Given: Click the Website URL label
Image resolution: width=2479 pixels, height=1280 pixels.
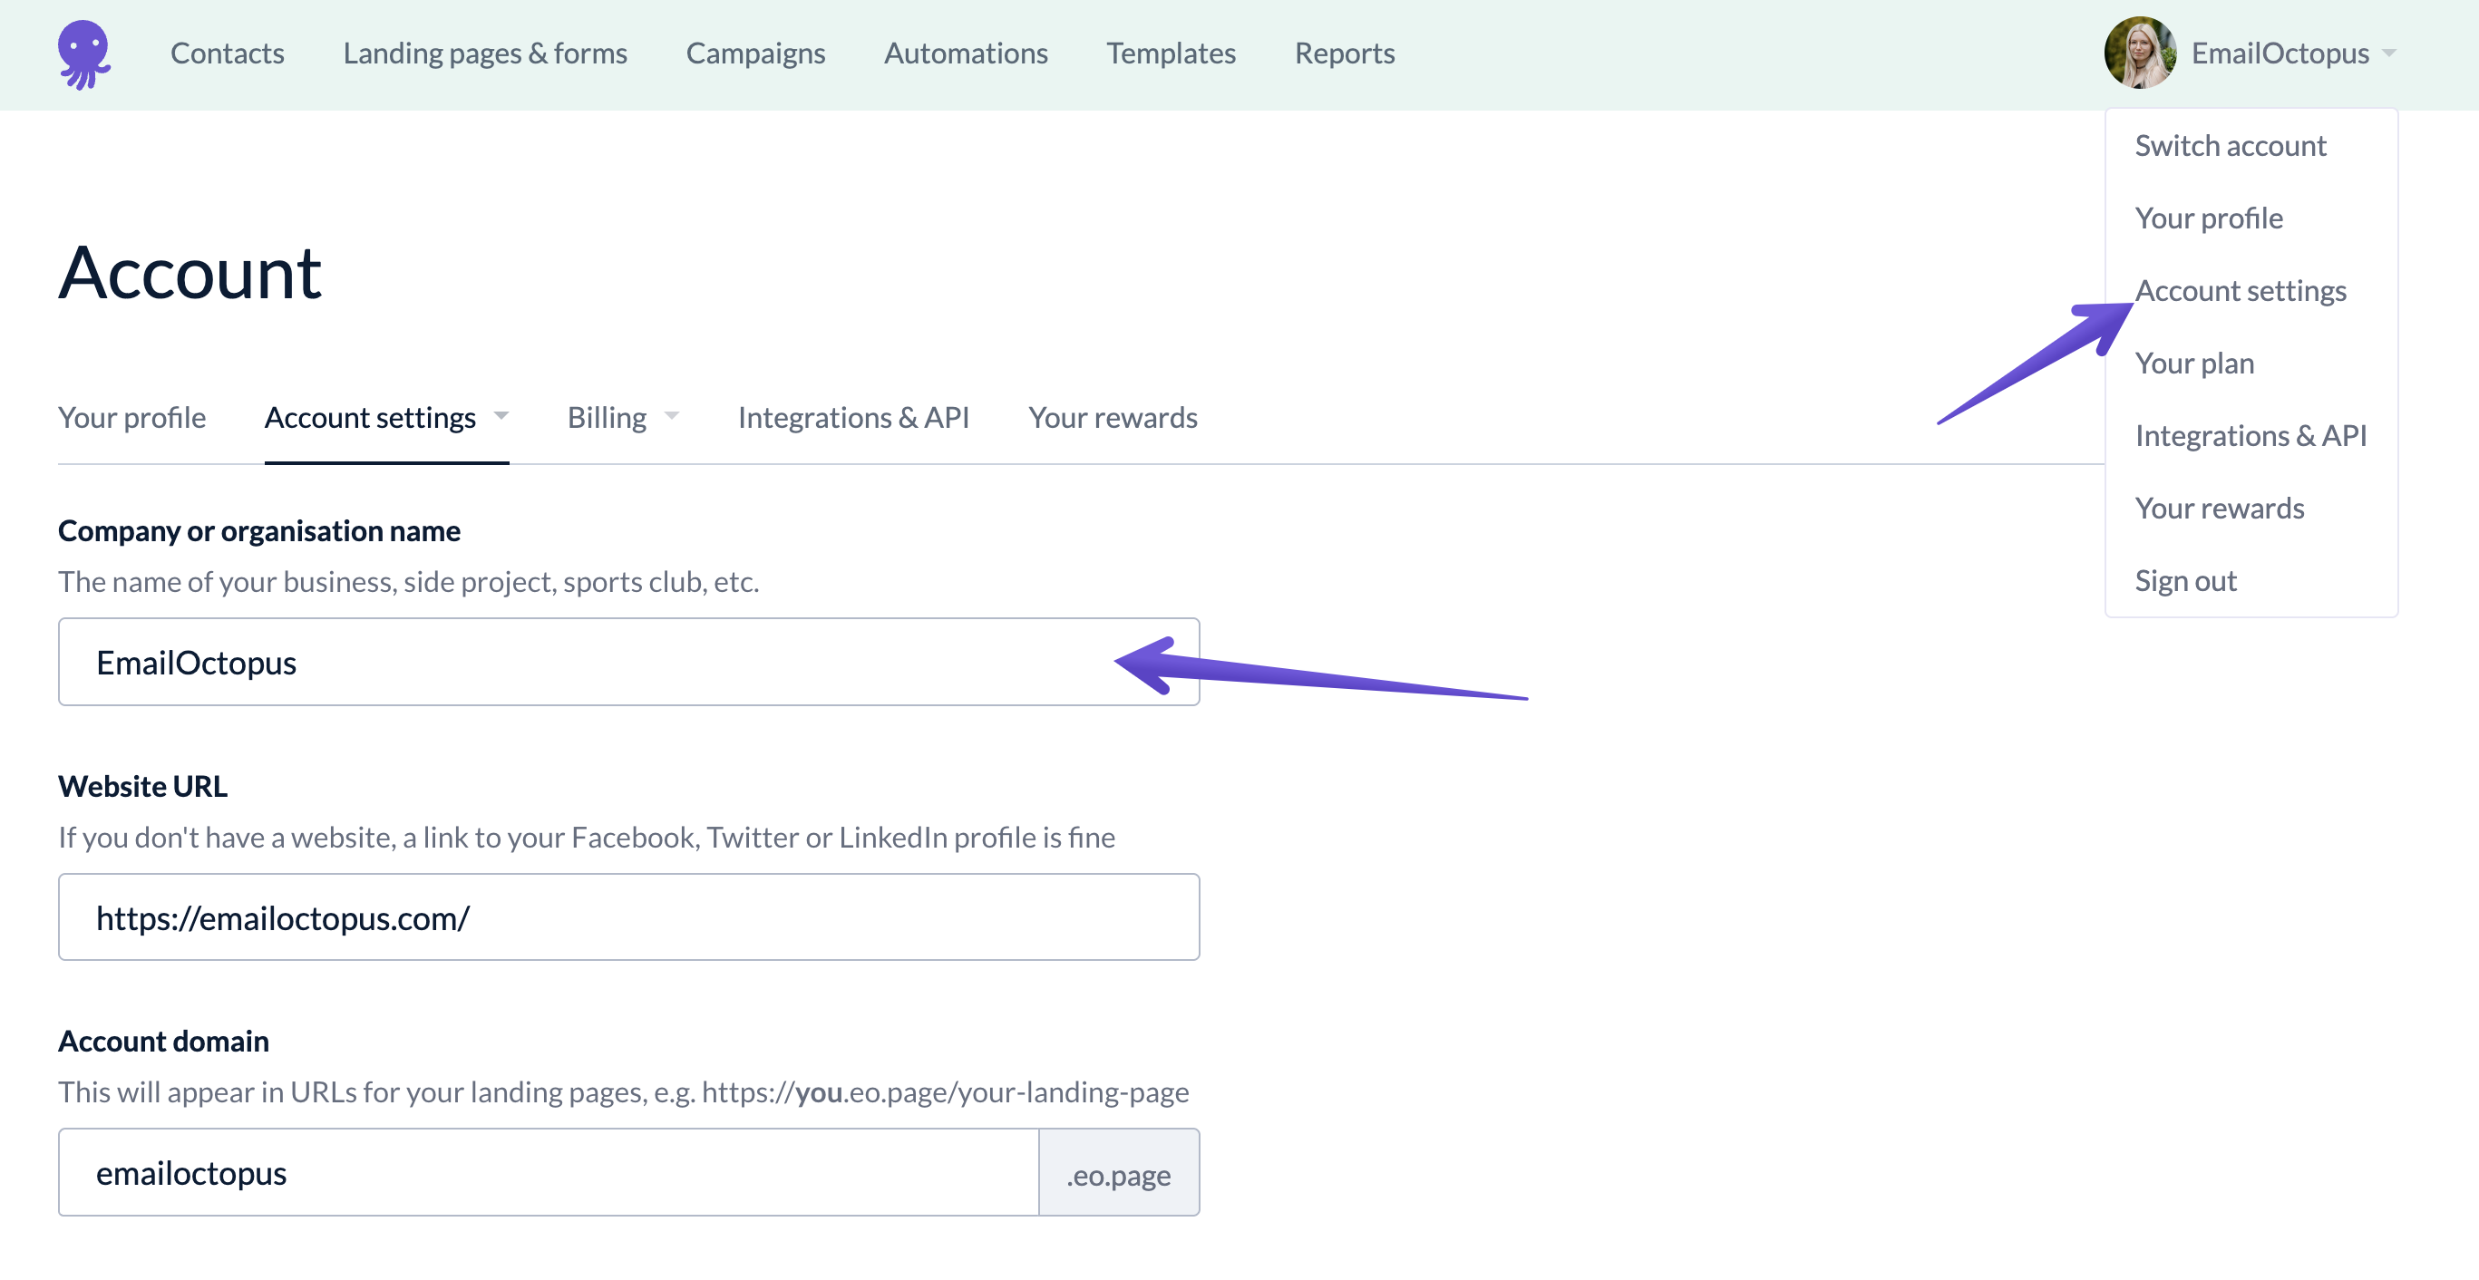Looking at the screenshot, I should (x=142, y=785).
